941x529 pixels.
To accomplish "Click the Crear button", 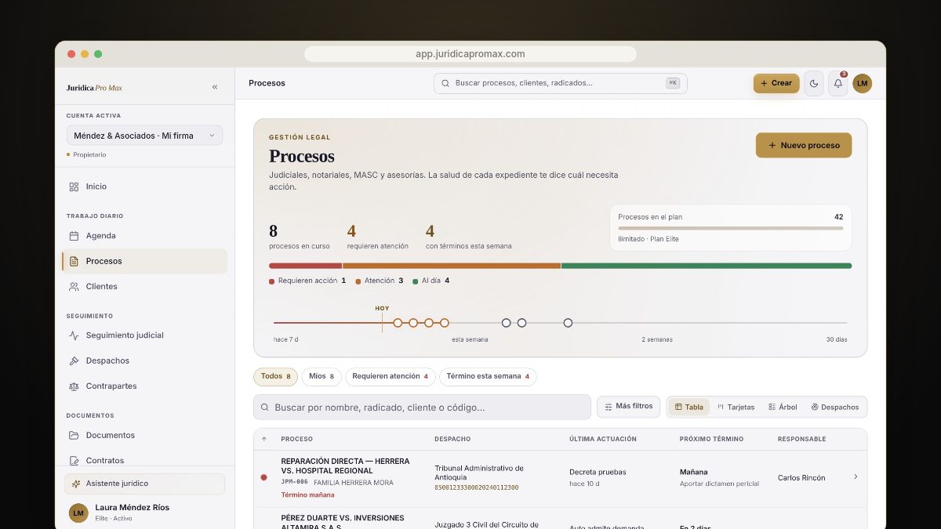I will 776,83.
